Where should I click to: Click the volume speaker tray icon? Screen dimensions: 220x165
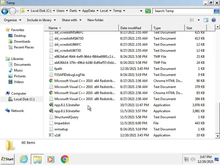pyautogui.click(x=193, y=159)
